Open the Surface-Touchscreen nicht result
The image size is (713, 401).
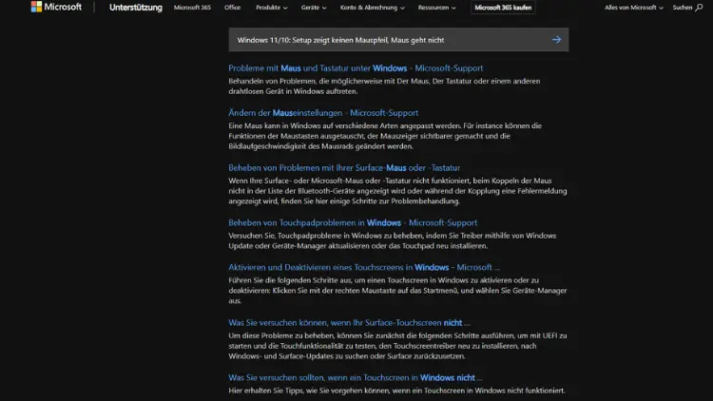point(349,323)
